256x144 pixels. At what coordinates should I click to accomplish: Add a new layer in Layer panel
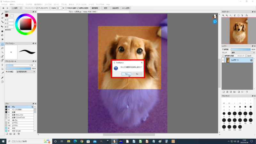pos(224,92)
